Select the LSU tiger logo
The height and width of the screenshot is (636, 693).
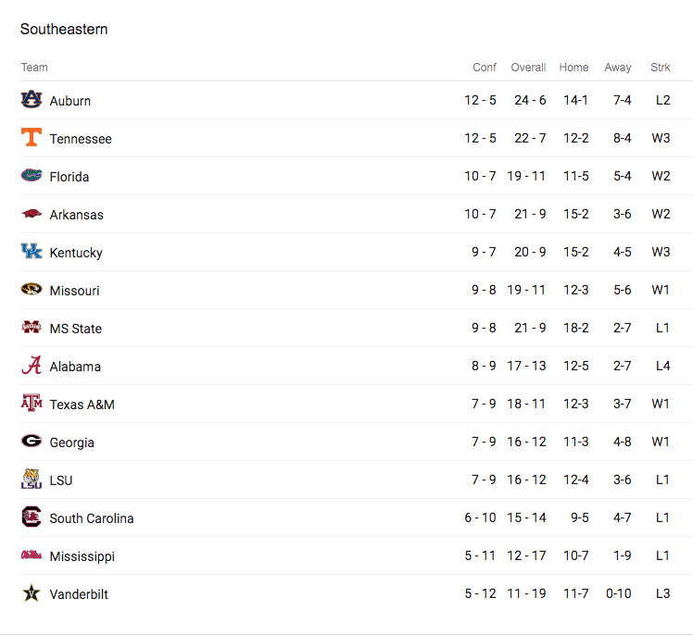coord(31,480)
